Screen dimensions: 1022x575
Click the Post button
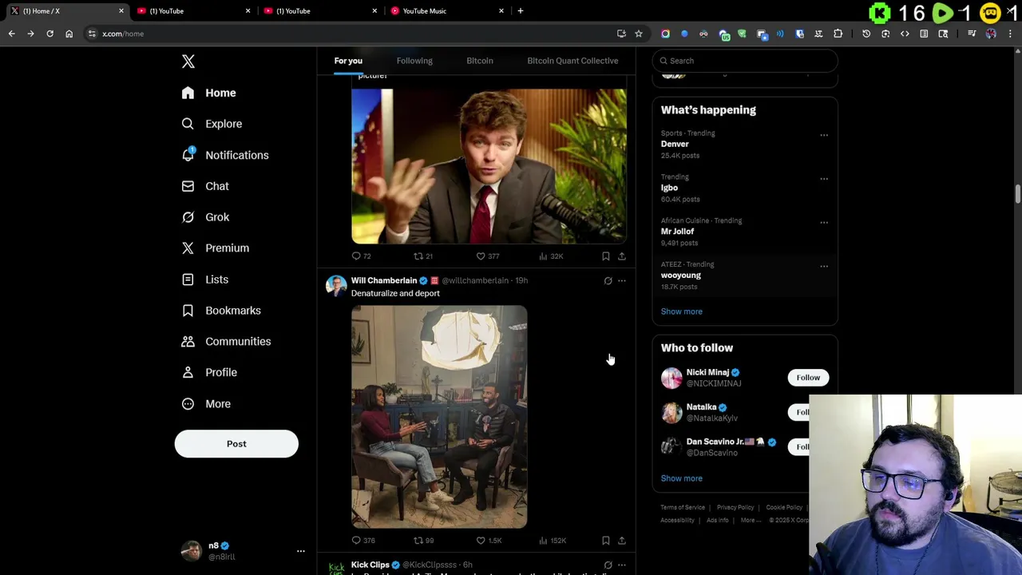click(x=236, y=444)
